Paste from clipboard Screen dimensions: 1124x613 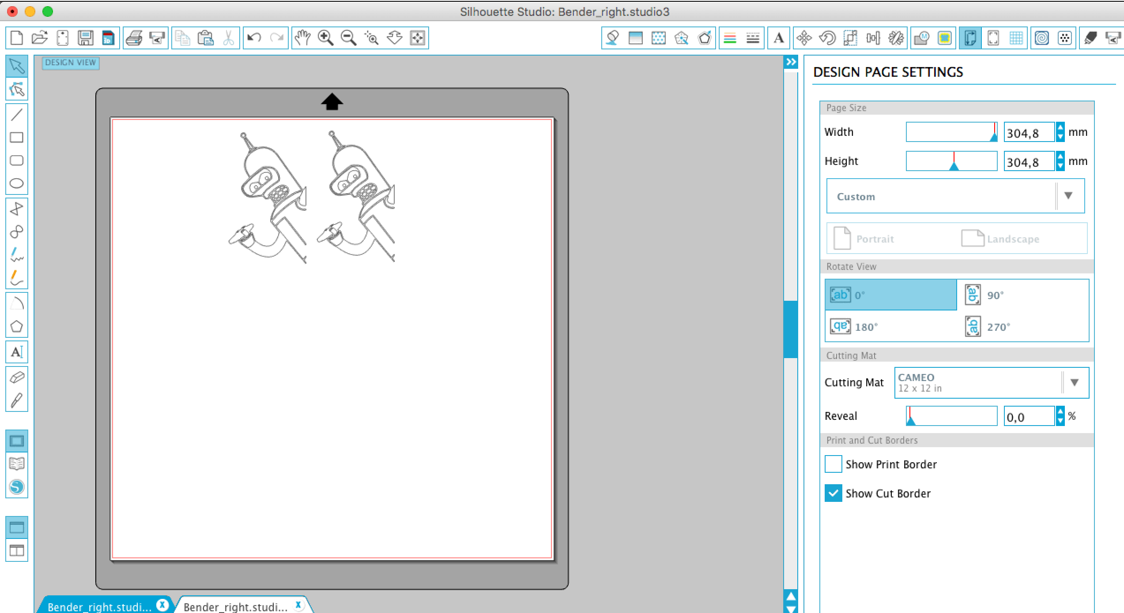(x=206, y=38)
